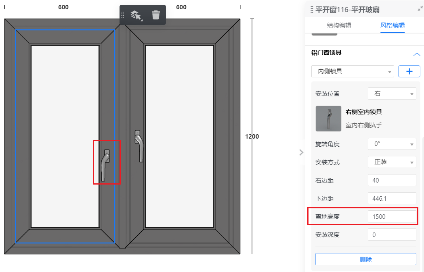The width and height of the screenshot is (424, 272).
Task: Click the panel title drag grip icon
Action: 312,10
